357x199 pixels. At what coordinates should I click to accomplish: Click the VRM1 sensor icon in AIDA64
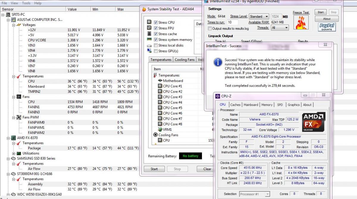160,129
